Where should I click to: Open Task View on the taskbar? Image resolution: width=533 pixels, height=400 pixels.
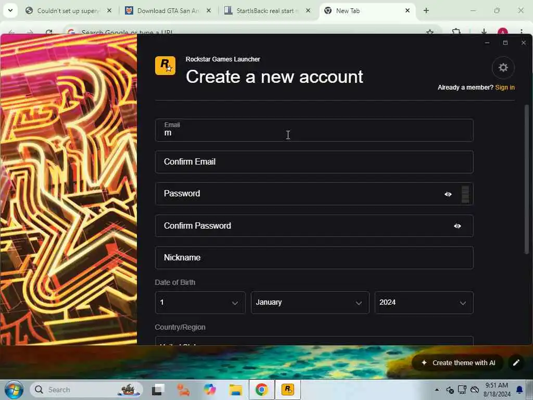[158, 390]
